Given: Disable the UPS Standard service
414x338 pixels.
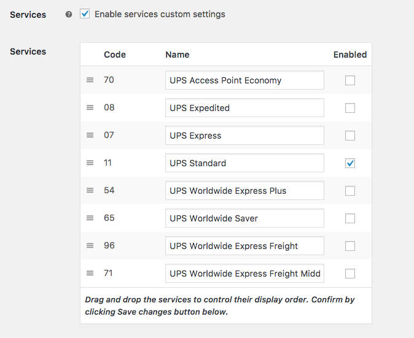Looking at the screenshot, I should [350, 163].
